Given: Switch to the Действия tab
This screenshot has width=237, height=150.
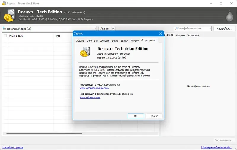Looking at the screenshot, I should [x=92, y=41].
